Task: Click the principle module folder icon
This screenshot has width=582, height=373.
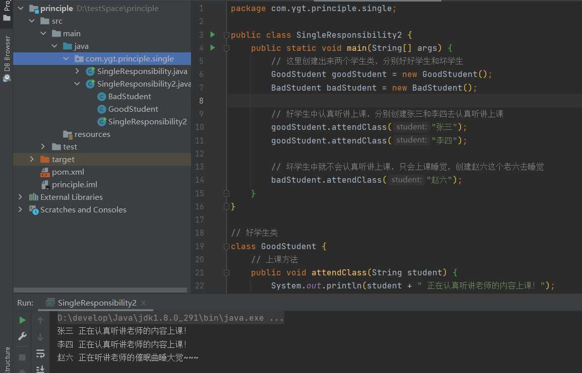Action: pyautogui.click(x=34, y=9)
